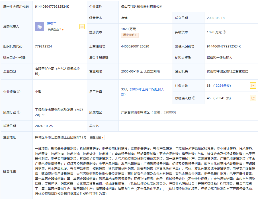Image resolution: width=258 pixels, height=199 pixels.
Task: Click the legal representative avatar 陈
Action: coord(40,26)
